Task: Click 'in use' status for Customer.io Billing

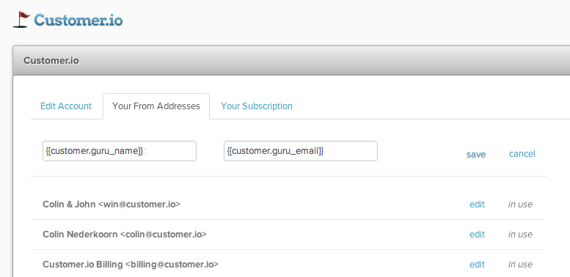Action: click(x=520, y=265)
